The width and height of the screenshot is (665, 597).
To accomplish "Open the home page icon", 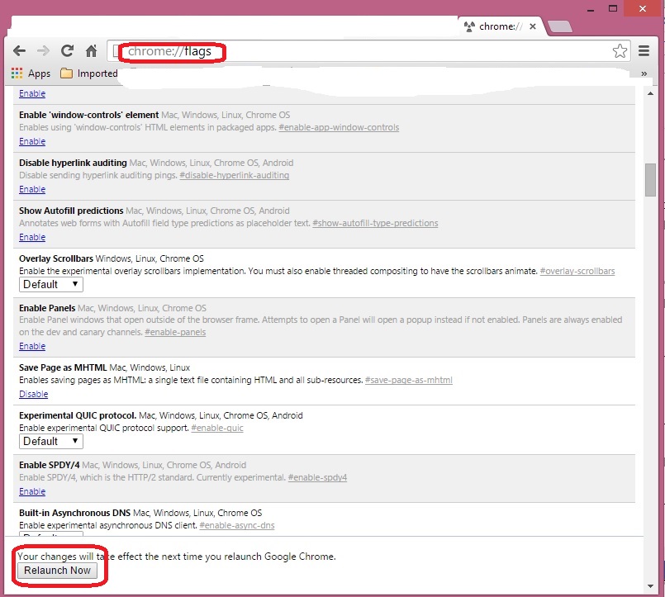I will click(x=91, y=51).
